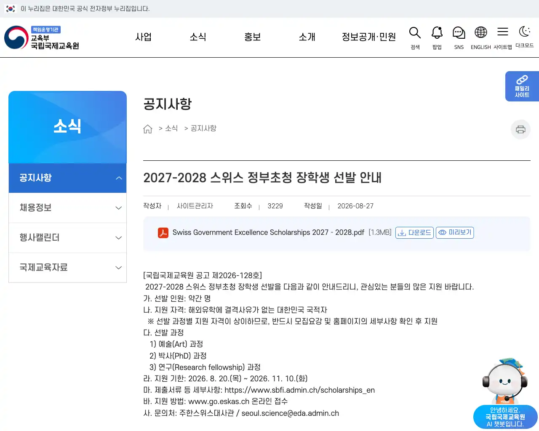Click the 사이트관리자 author text
This screenshot has height=431, width=539.
coord(195,206)
